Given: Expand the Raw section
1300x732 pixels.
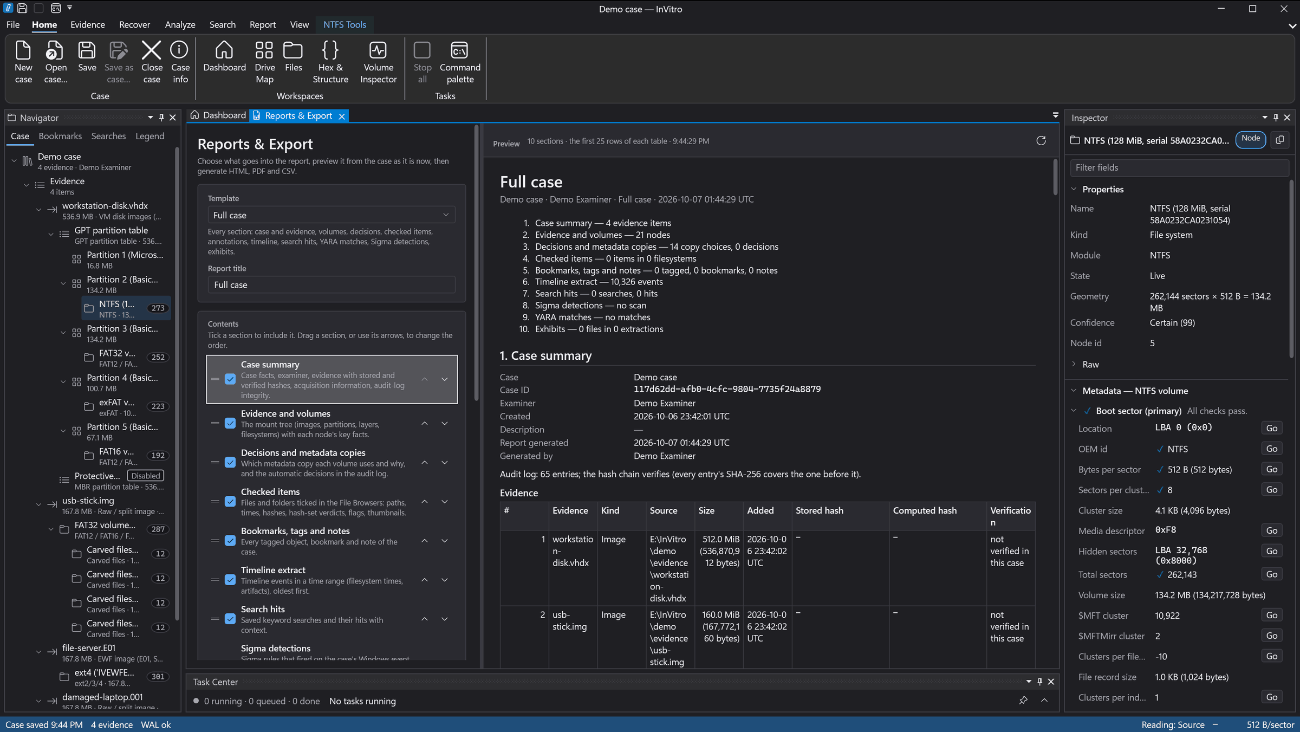Looking at the screenshot, I should [1074, 364].
